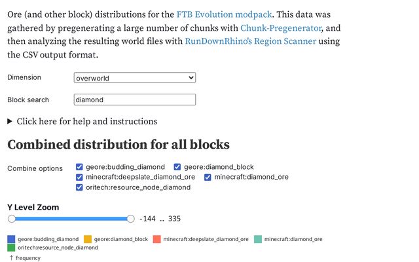Click the teal minecraft:diamond_ore legend swatch

[258, 239]
